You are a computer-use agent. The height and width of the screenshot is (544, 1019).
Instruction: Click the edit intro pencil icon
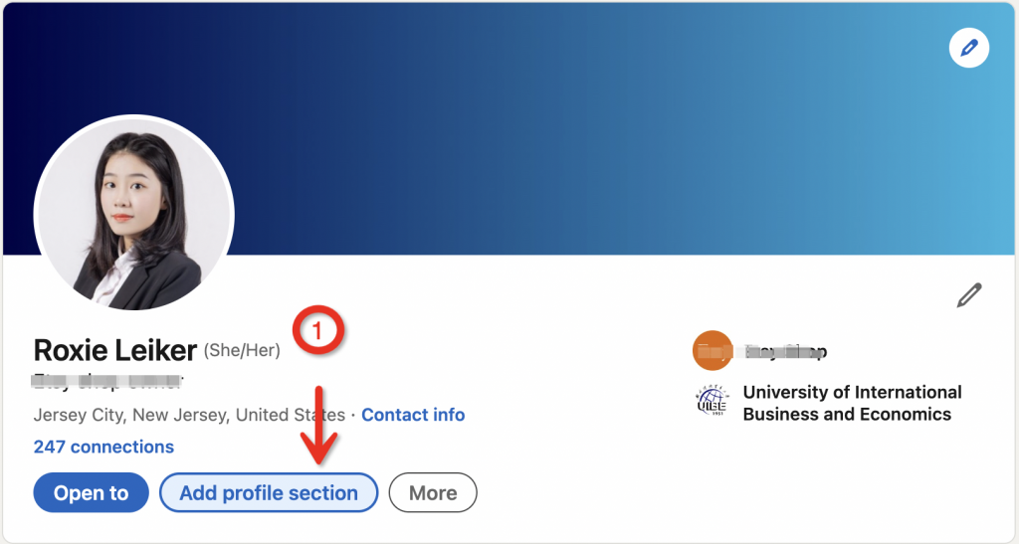pyautogui.click(x=968, y=295)
